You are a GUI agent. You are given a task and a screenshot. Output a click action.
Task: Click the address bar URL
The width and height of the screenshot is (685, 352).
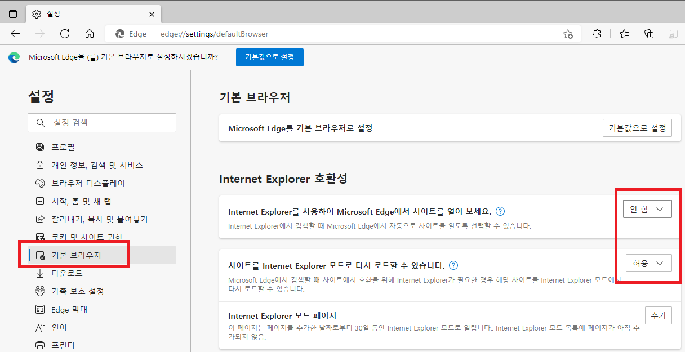215,34
